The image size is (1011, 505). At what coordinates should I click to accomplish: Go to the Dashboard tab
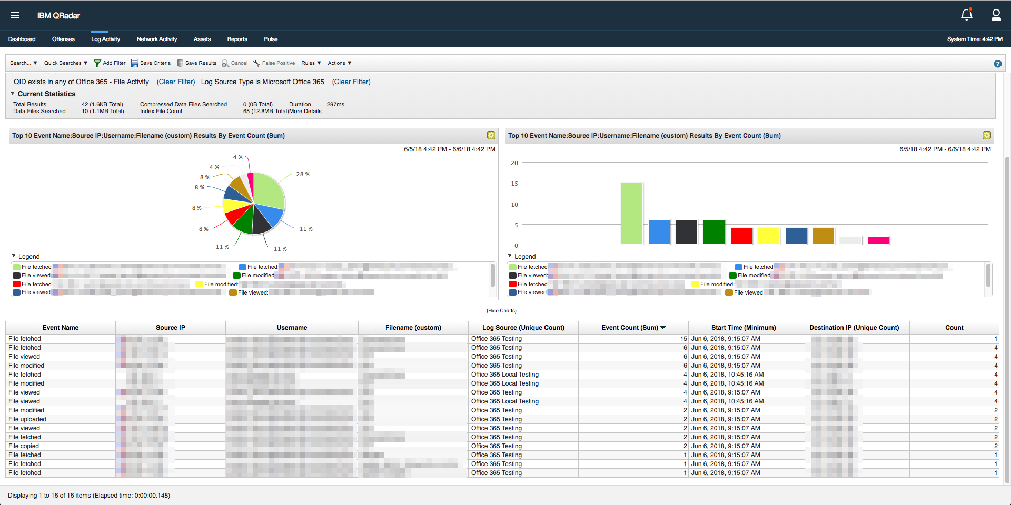22,39
